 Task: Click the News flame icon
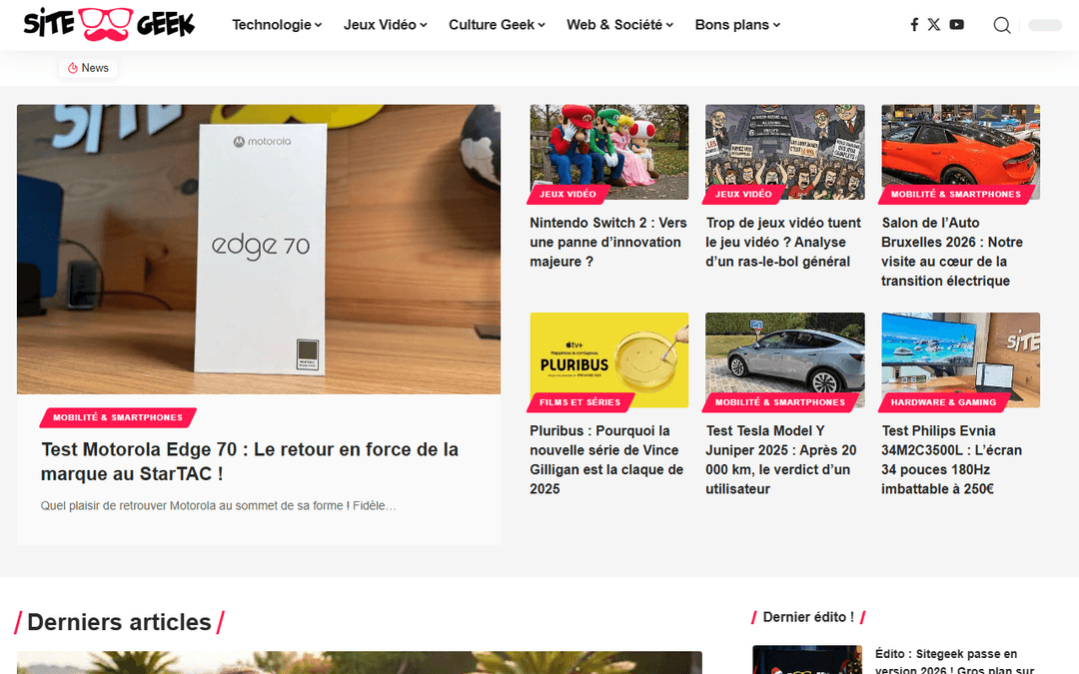click(x=72, y=68)
